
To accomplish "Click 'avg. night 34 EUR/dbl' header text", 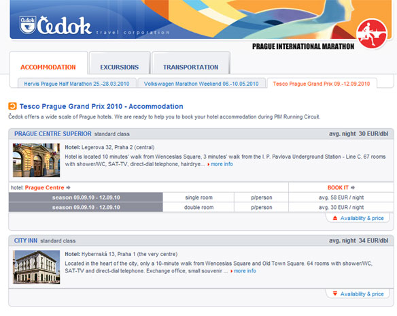I will (x=358, y=240).
